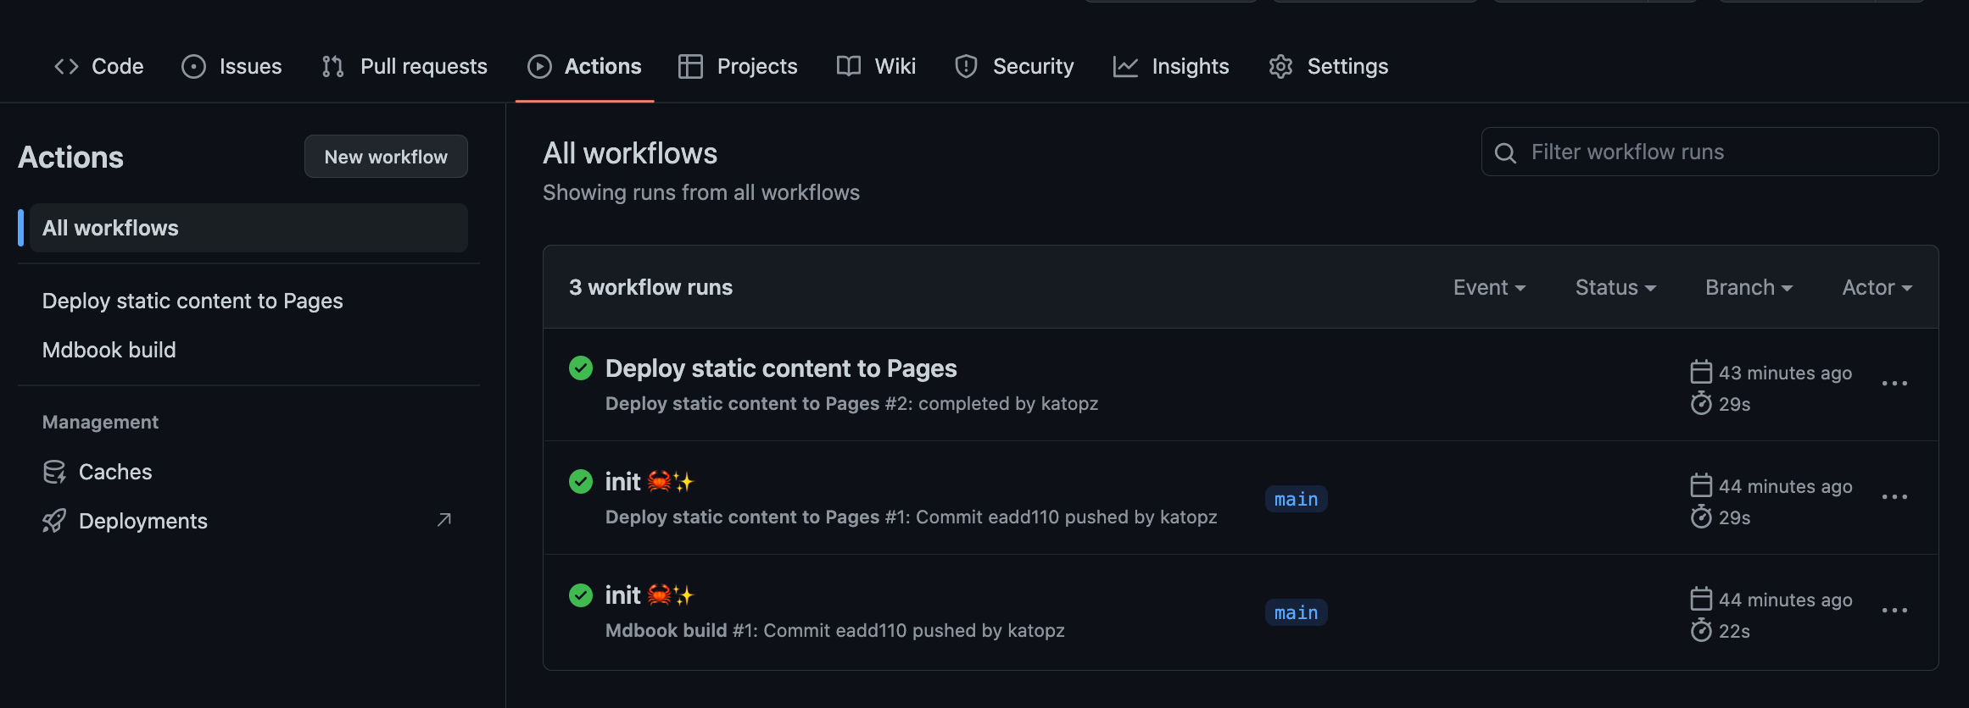Open the three-dot menu for Mdbook build run
The image size is (1969, 708).
point(1894,611)
